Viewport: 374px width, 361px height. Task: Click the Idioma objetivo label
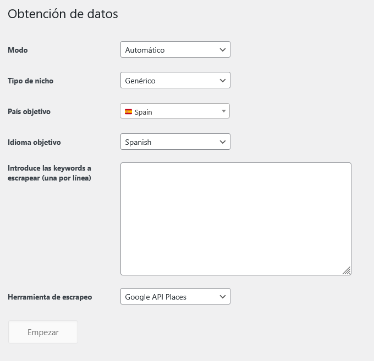34,142
